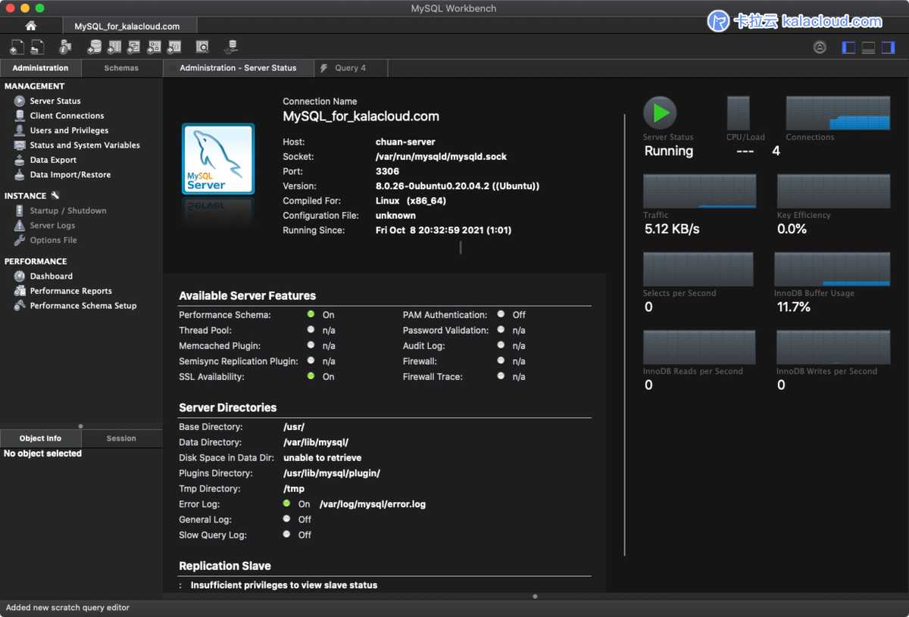The image size is (909, 617).
Task: Switch to the Query 4 tab
Action: pyautogui.click(x=350, y=68)
